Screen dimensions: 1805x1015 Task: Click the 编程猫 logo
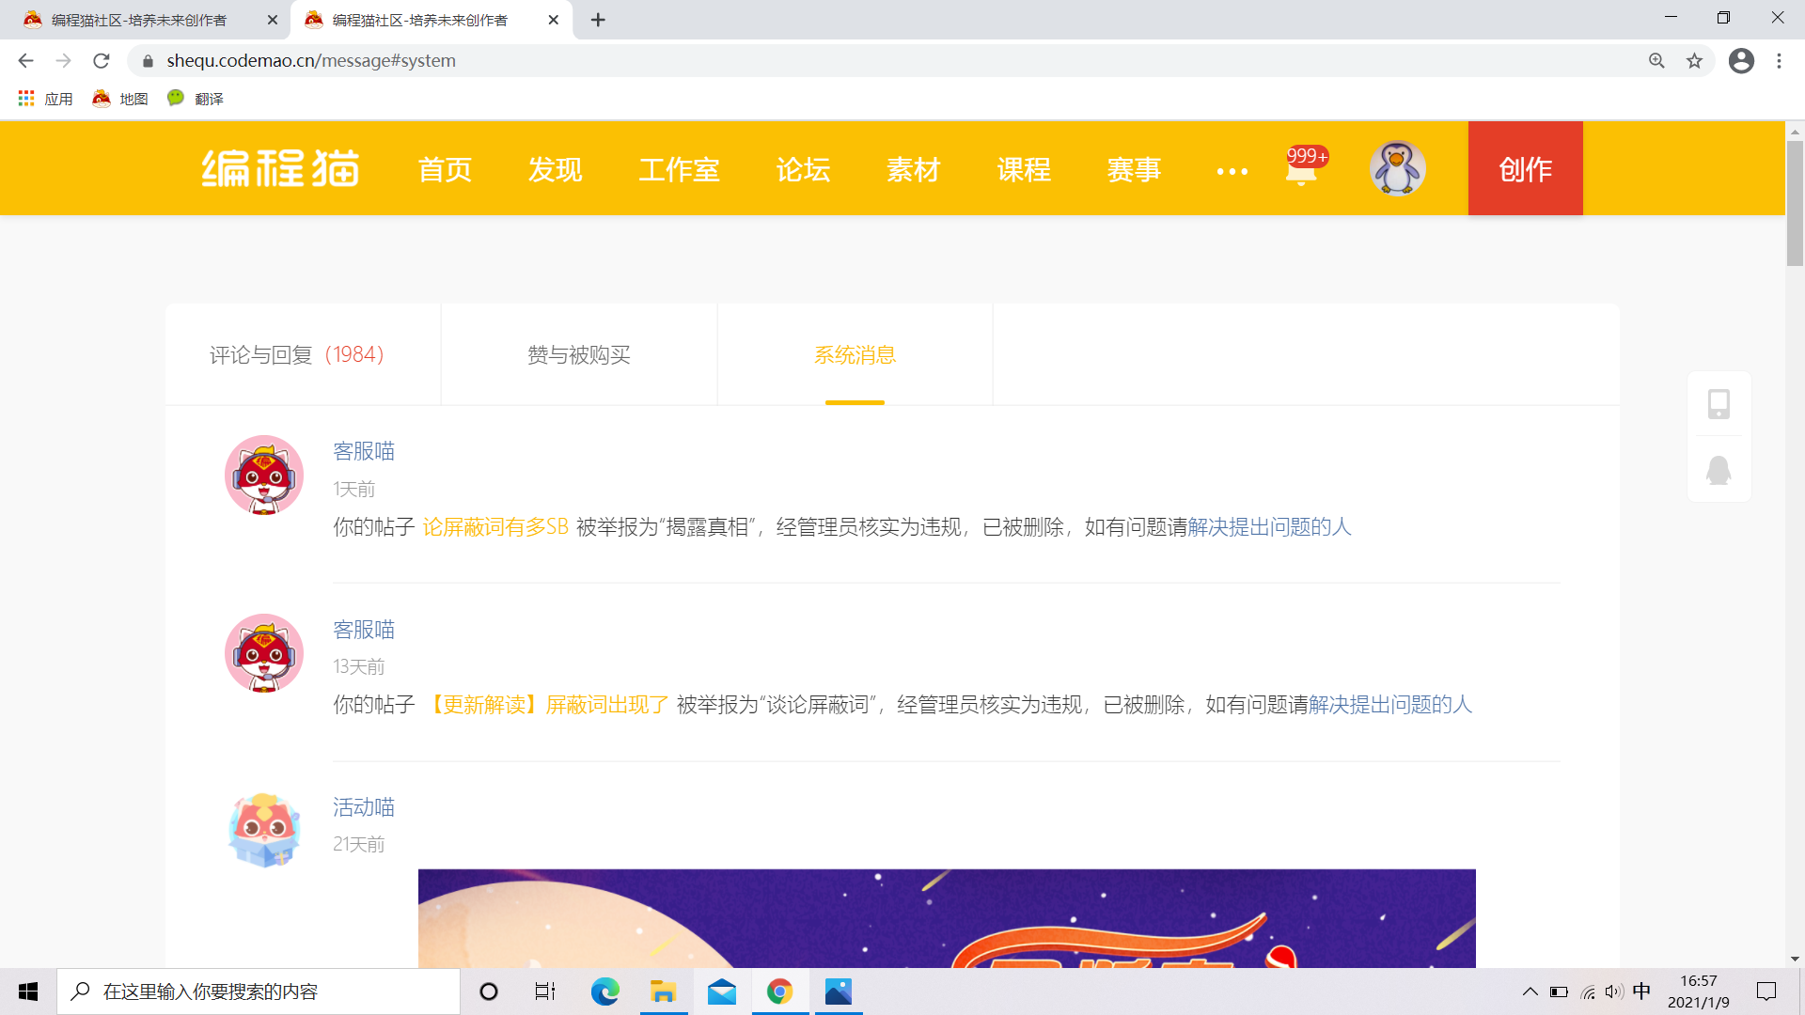coord(280,169)
